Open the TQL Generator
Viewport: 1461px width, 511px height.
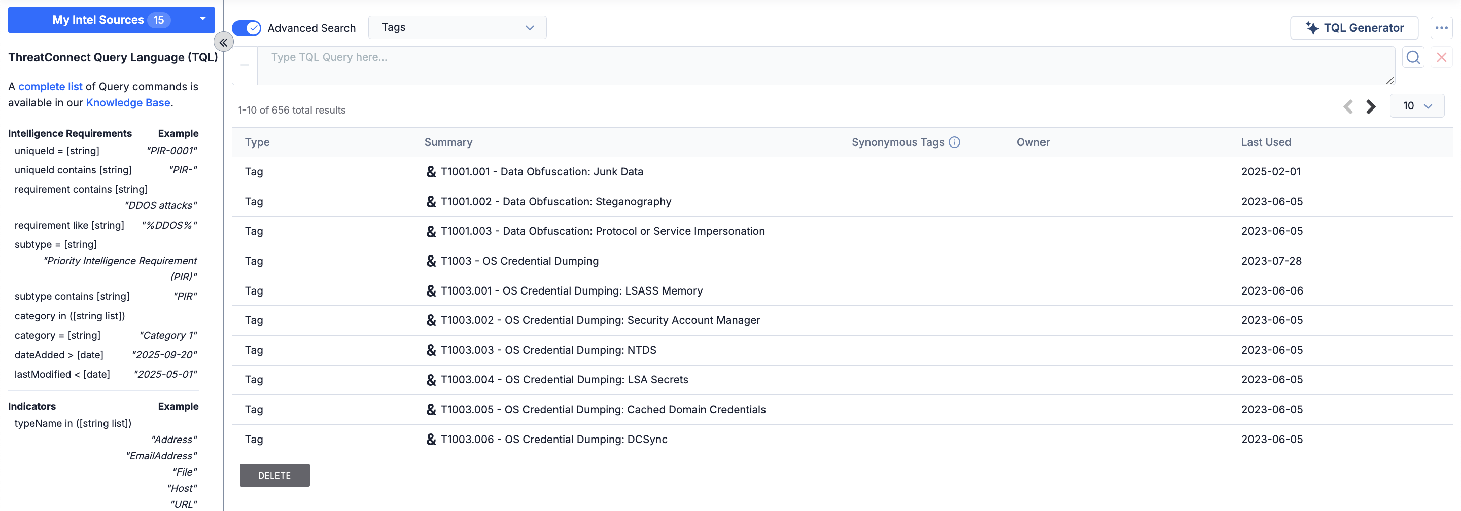pos(1354,28)
